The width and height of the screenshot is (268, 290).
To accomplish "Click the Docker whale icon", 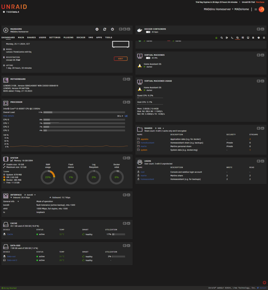I will click(140, 30).
